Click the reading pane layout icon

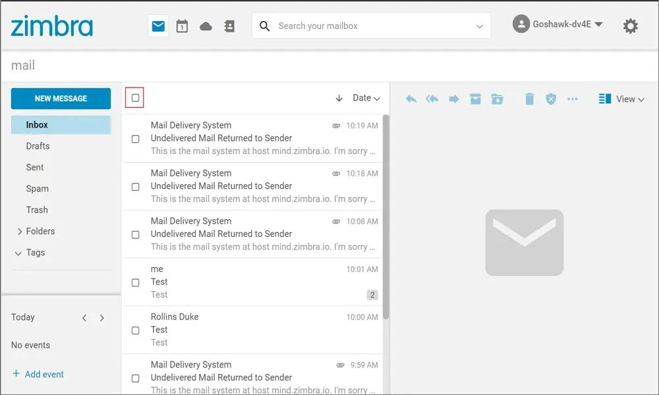[x=605, y=99]
